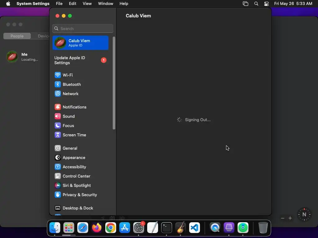
Task: Launch Visual Studio Code from Dock
Action: coord(194,228)
